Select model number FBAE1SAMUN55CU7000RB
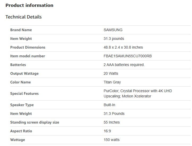The height and width of the screenshot is (146, 192). pos(128,56)
